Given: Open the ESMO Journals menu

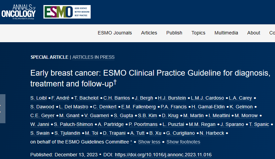Looking at the screenshot, I should tap(115, 33).
